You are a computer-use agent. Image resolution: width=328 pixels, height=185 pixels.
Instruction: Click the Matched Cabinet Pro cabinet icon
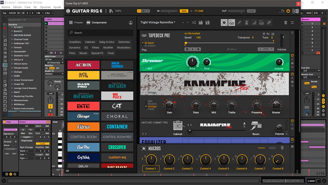point(178,126)
